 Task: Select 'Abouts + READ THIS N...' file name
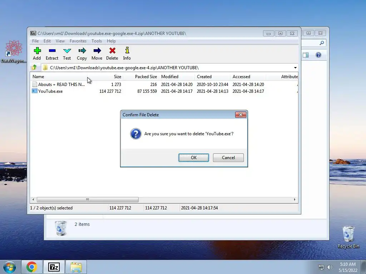point(61,84)
